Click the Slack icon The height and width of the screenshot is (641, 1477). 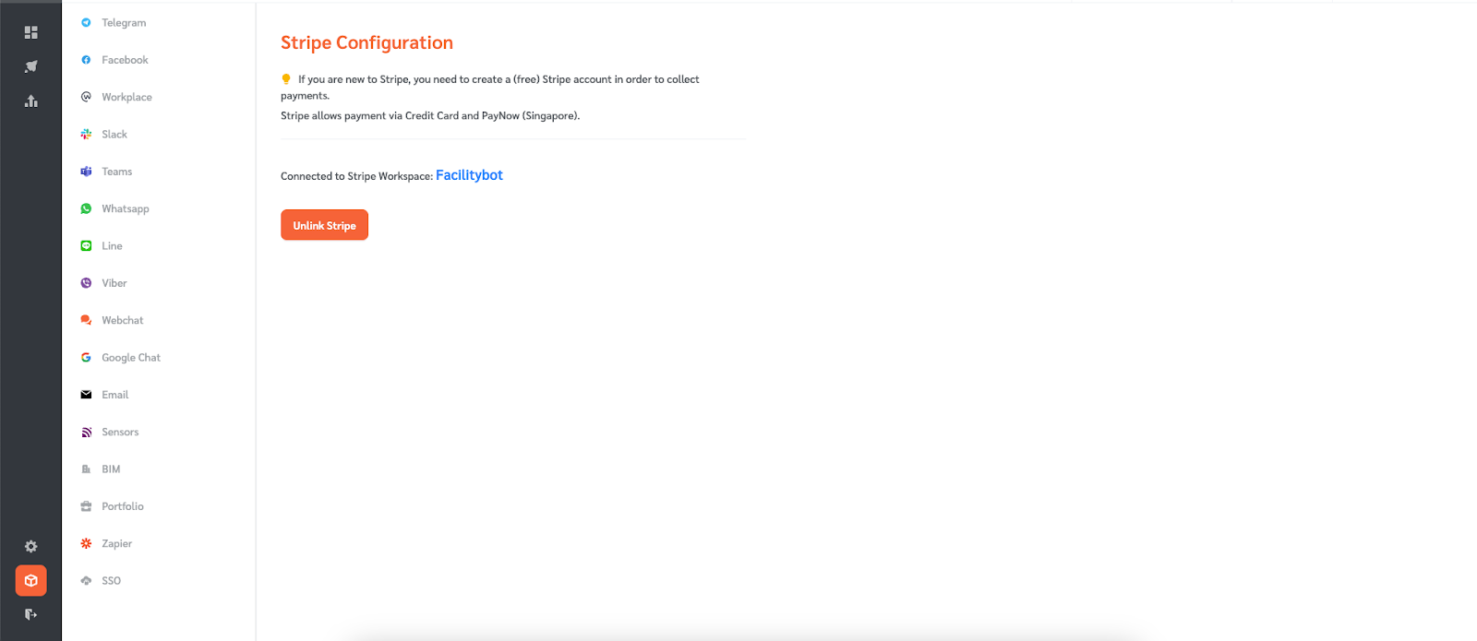86,134
